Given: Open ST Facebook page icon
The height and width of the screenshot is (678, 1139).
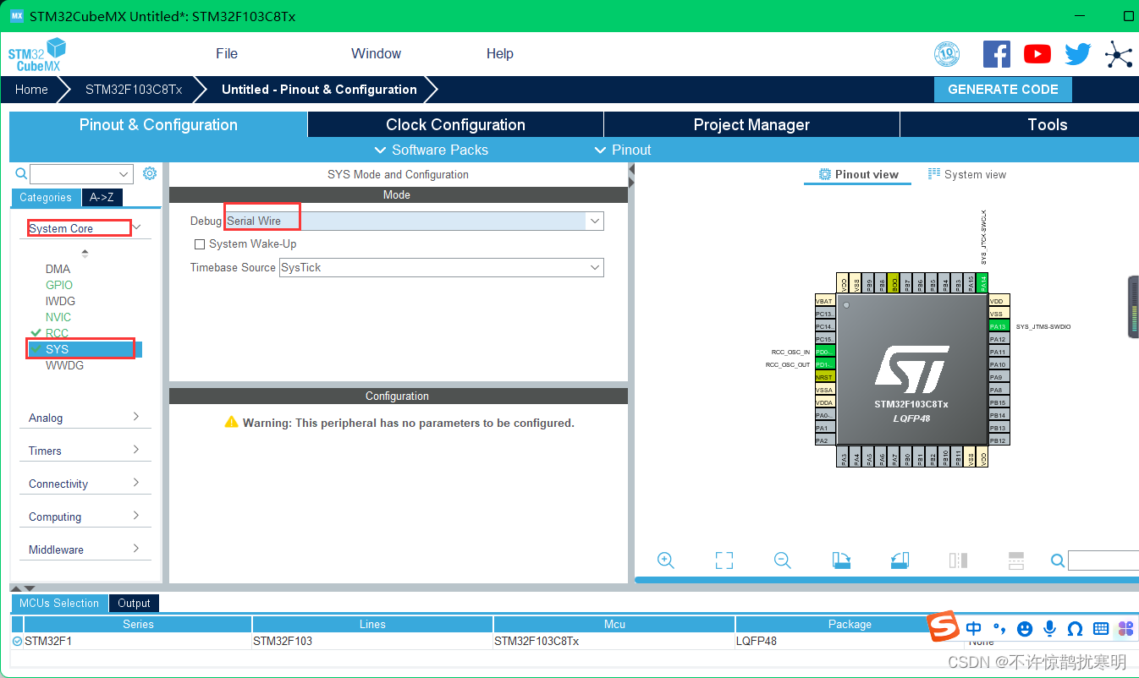Looking at the screenshot, I should (997, 54).
